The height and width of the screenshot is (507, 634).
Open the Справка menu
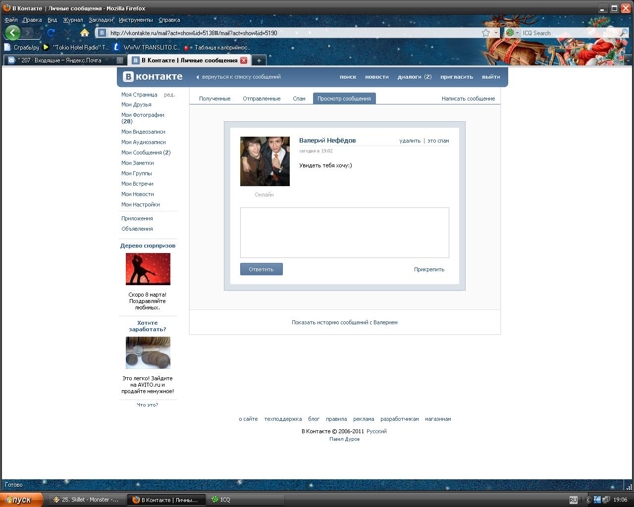[169, 20]
